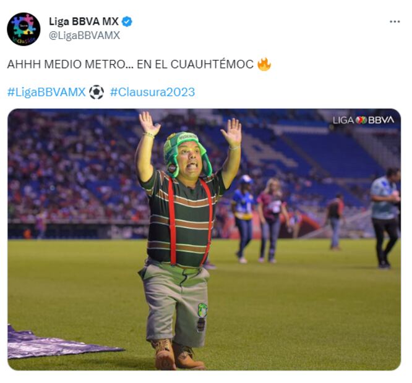Image resolution: width=412 pixels, height=383 pixels.
Task: Click the LIGA BBVA watermark logo in photo
Action: 363,120
